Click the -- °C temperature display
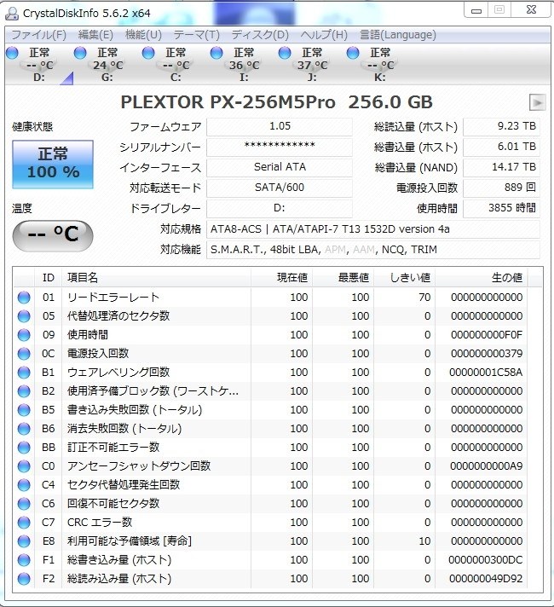The width and height of the screenshot is (554, 607). coord(53,235)
